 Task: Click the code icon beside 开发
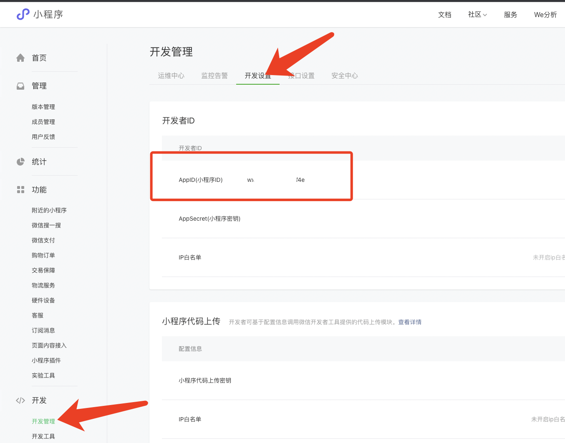(x=20, y=400)
